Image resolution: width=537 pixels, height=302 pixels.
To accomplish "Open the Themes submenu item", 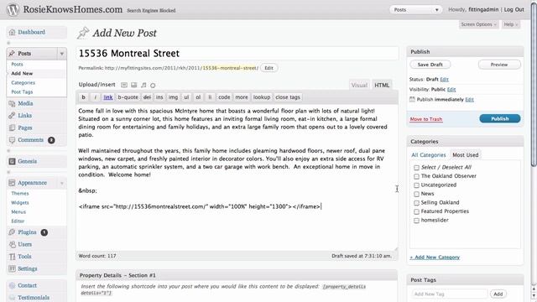I will [20, 194].
